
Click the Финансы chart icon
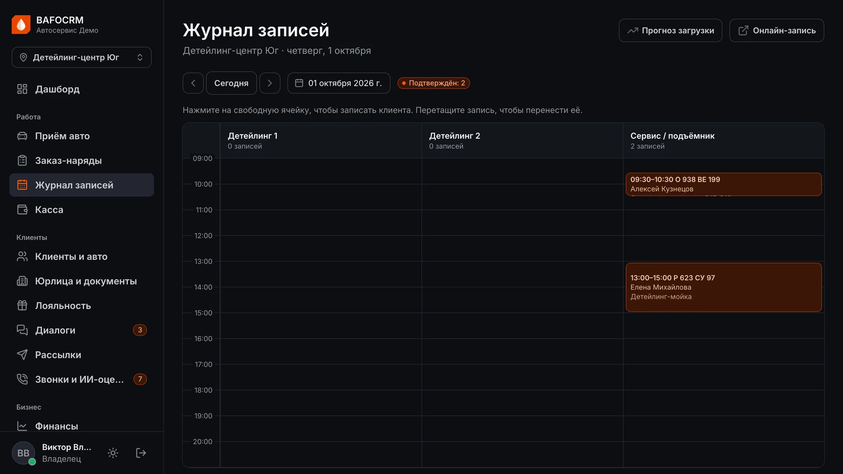[x=22, y=426]
